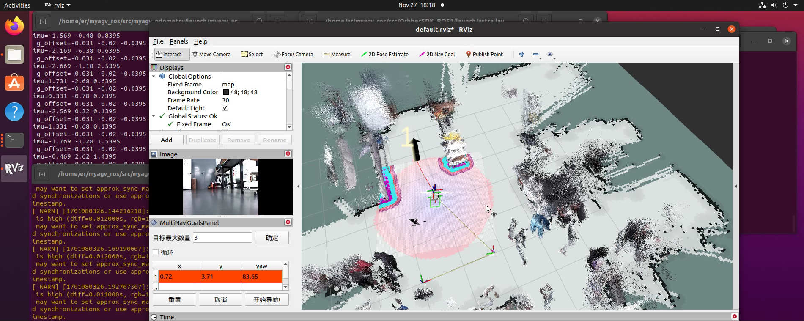Close the Image panel
Screen dimensions: 804x321
point(288,154)
